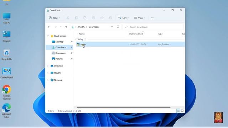Click the Paste toolbar icon

pyautogui.click(x=85, y=18)
